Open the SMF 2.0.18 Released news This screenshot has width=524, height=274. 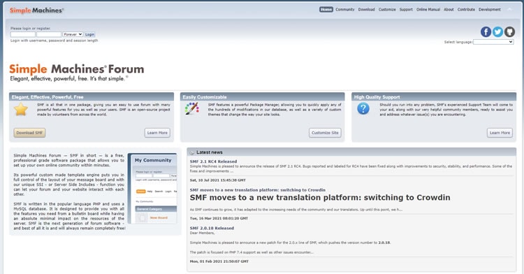[x=212, y=229]
